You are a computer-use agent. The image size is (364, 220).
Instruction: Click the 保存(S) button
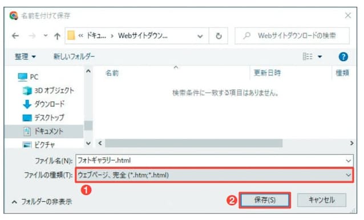click(265, 200)
